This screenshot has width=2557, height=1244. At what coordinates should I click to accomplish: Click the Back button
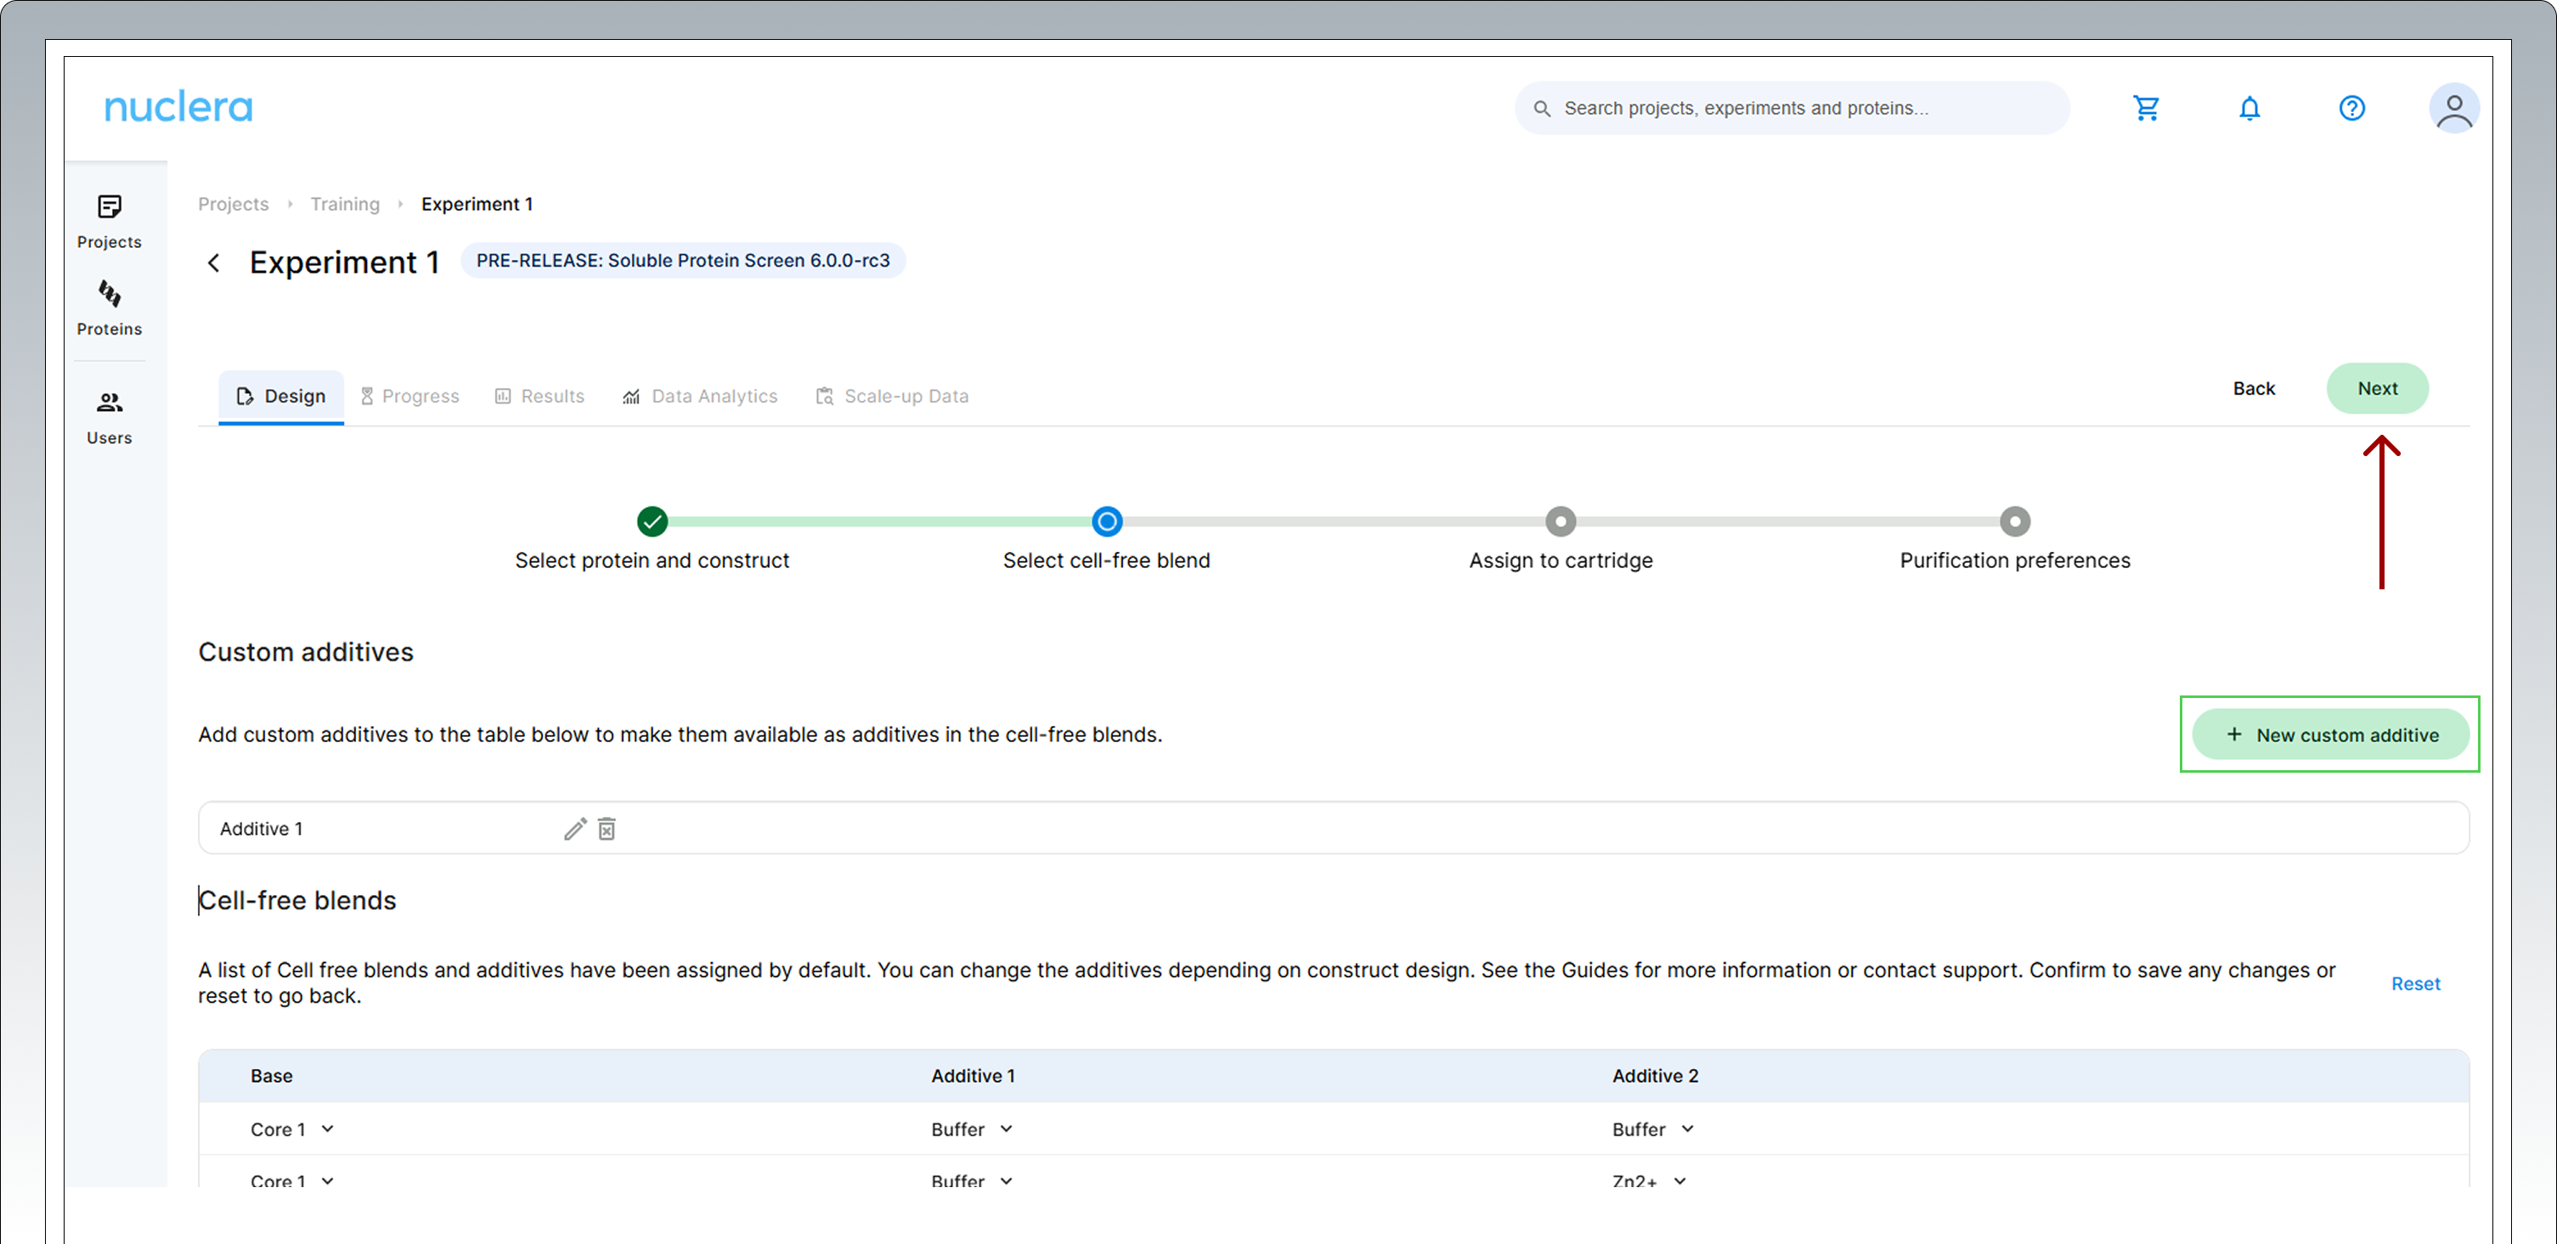pyautogui.click(x=2253, y=388)
